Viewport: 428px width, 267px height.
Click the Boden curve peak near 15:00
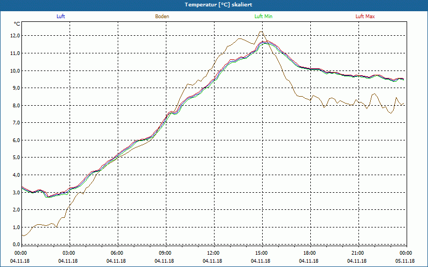click(x=261, y=32)
